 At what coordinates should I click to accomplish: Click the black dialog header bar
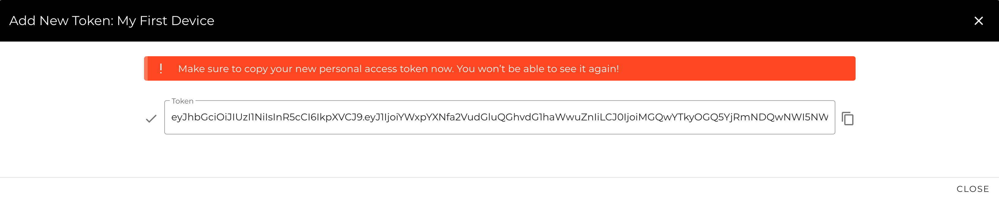coord(543,21)
